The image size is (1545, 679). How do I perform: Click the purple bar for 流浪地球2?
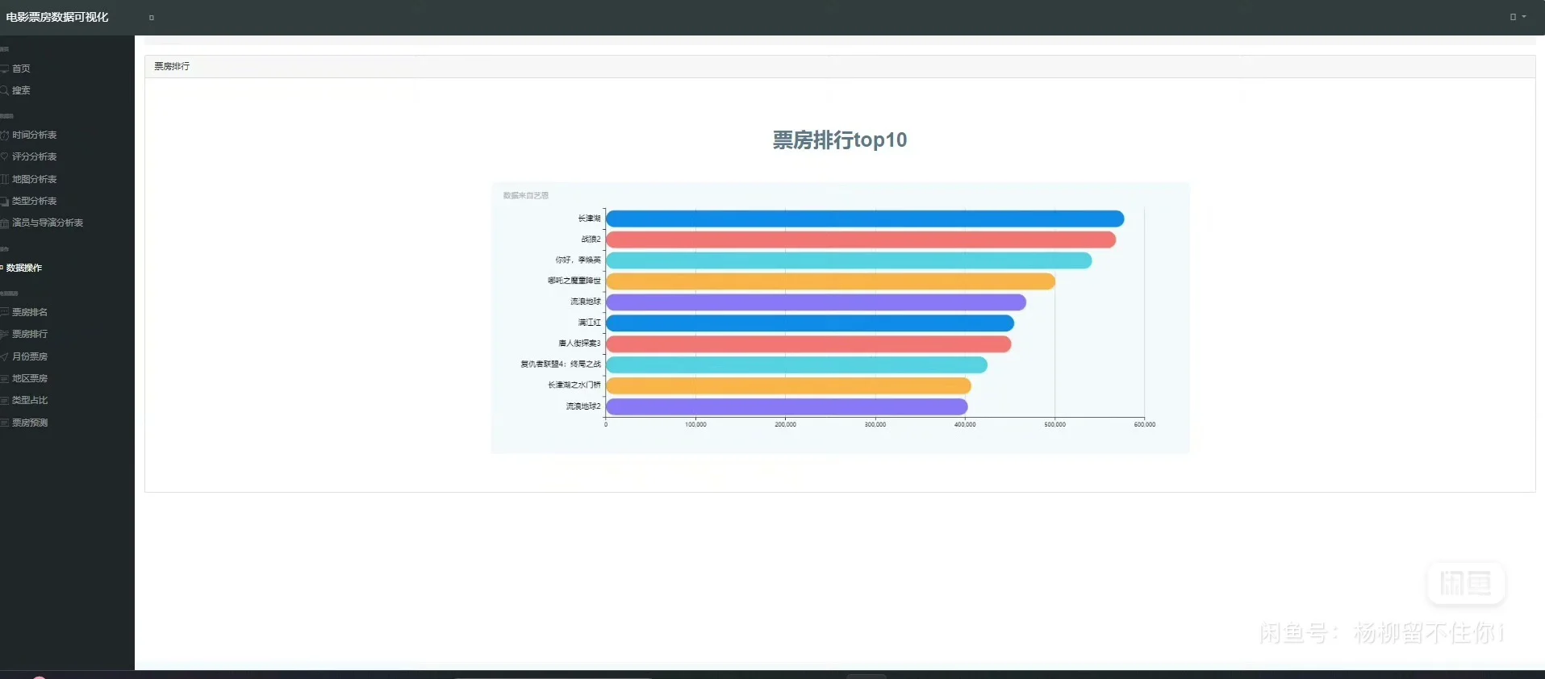(x=787, y=406)
